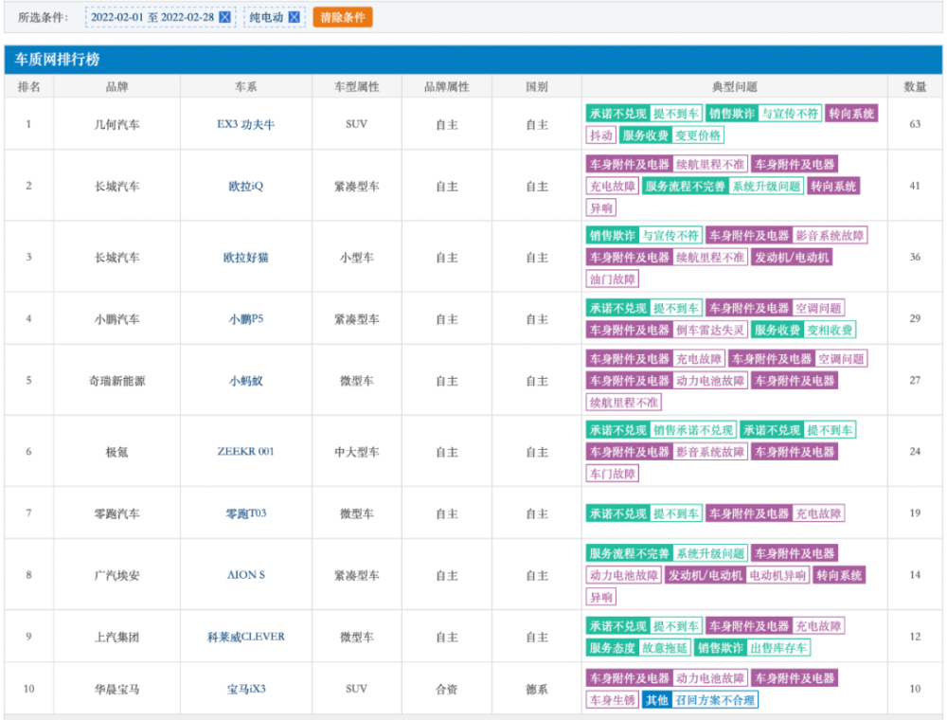Click the 车型属性 column header
The image size is (947, 720).
[x=356, y=87]
